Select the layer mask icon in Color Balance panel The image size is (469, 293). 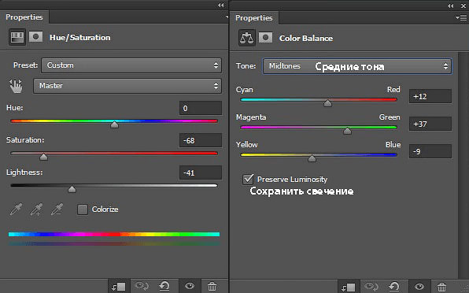click(265, 37)
